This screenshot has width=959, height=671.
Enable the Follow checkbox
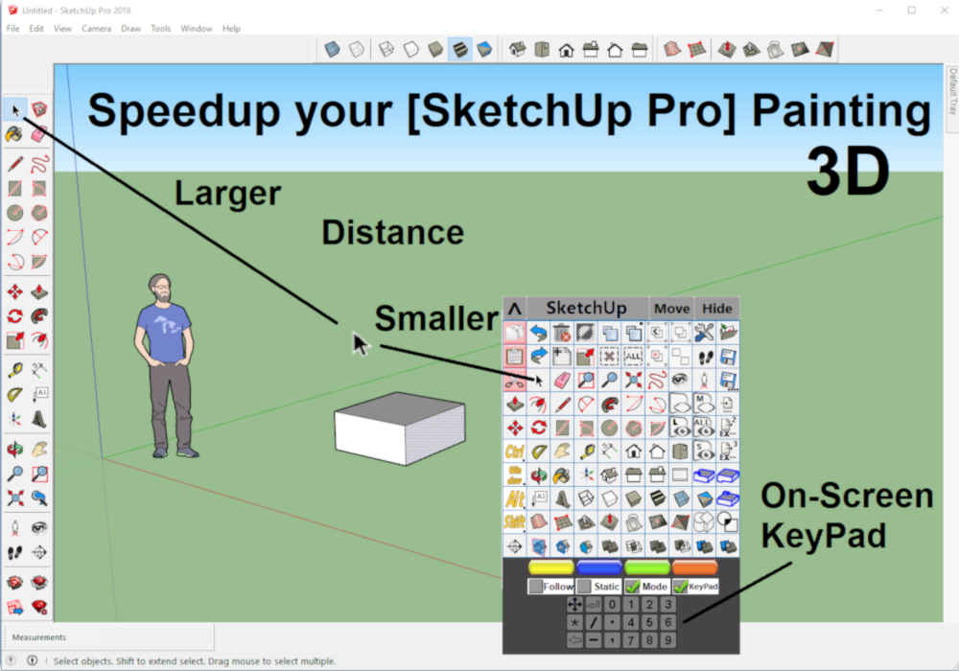point(536,587)
